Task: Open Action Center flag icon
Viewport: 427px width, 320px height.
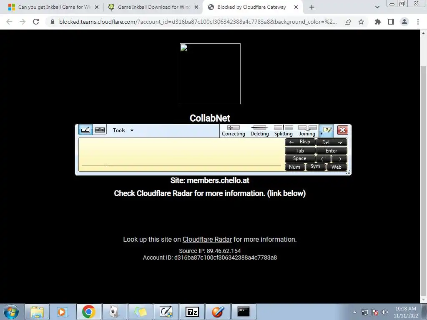Action: 375,312
